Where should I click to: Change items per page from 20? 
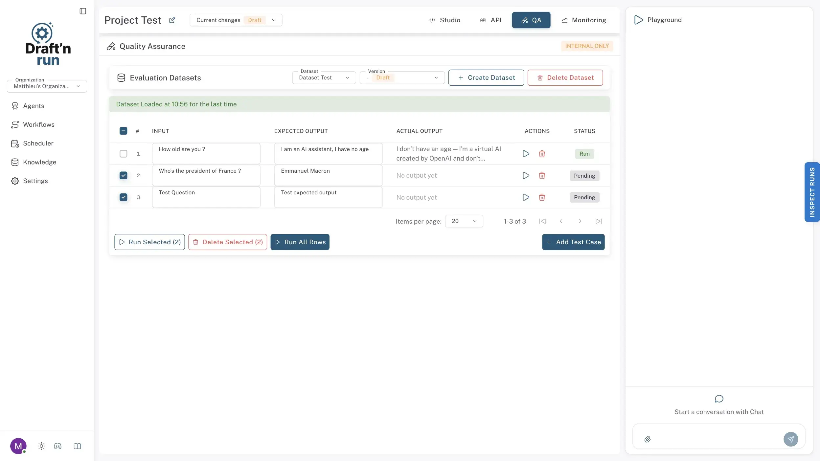(463, 221)
